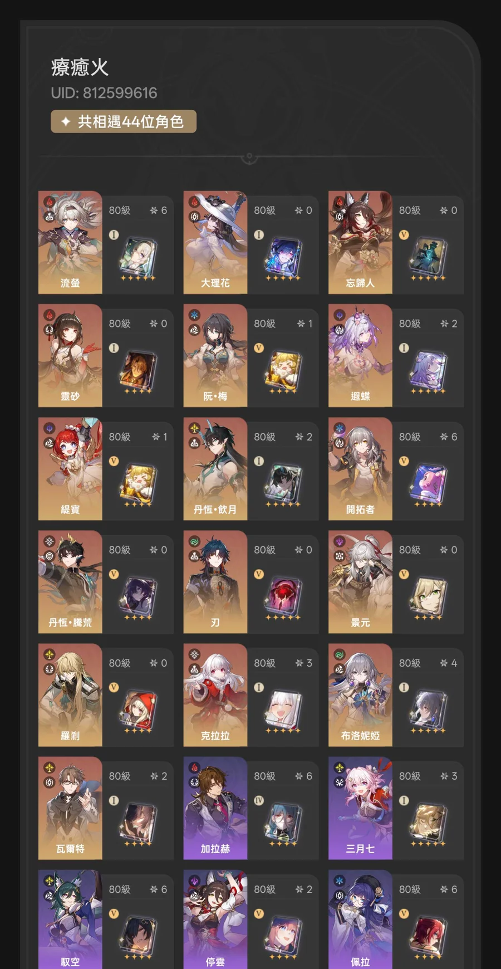
Task: Click the 遐蝶 character portrait
Action: point(360,355)
